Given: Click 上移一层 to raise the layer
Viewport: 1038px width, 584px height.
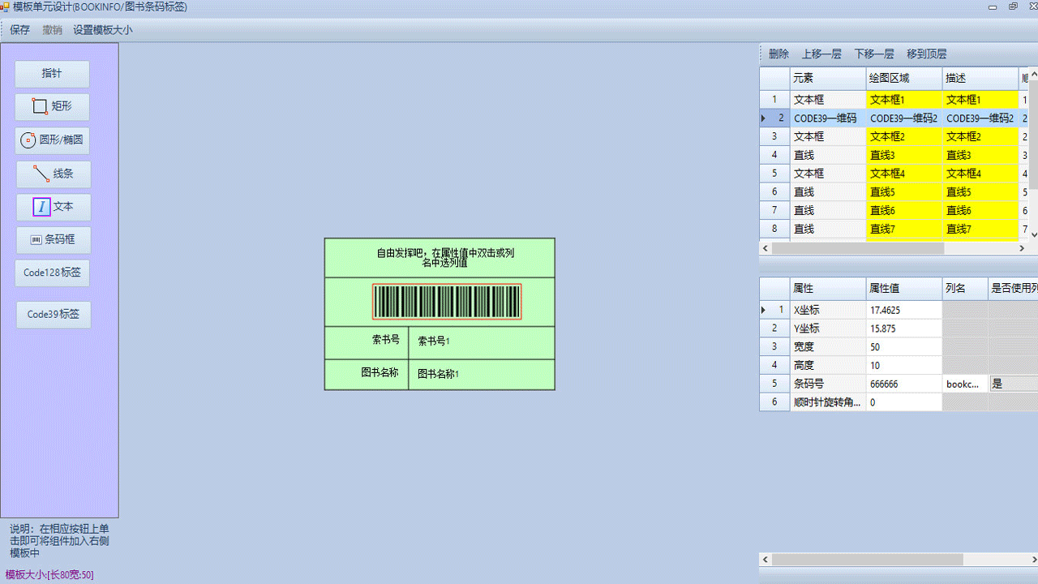Looking at the screenshot, I should pyautogui.click(x=821, y=54).
